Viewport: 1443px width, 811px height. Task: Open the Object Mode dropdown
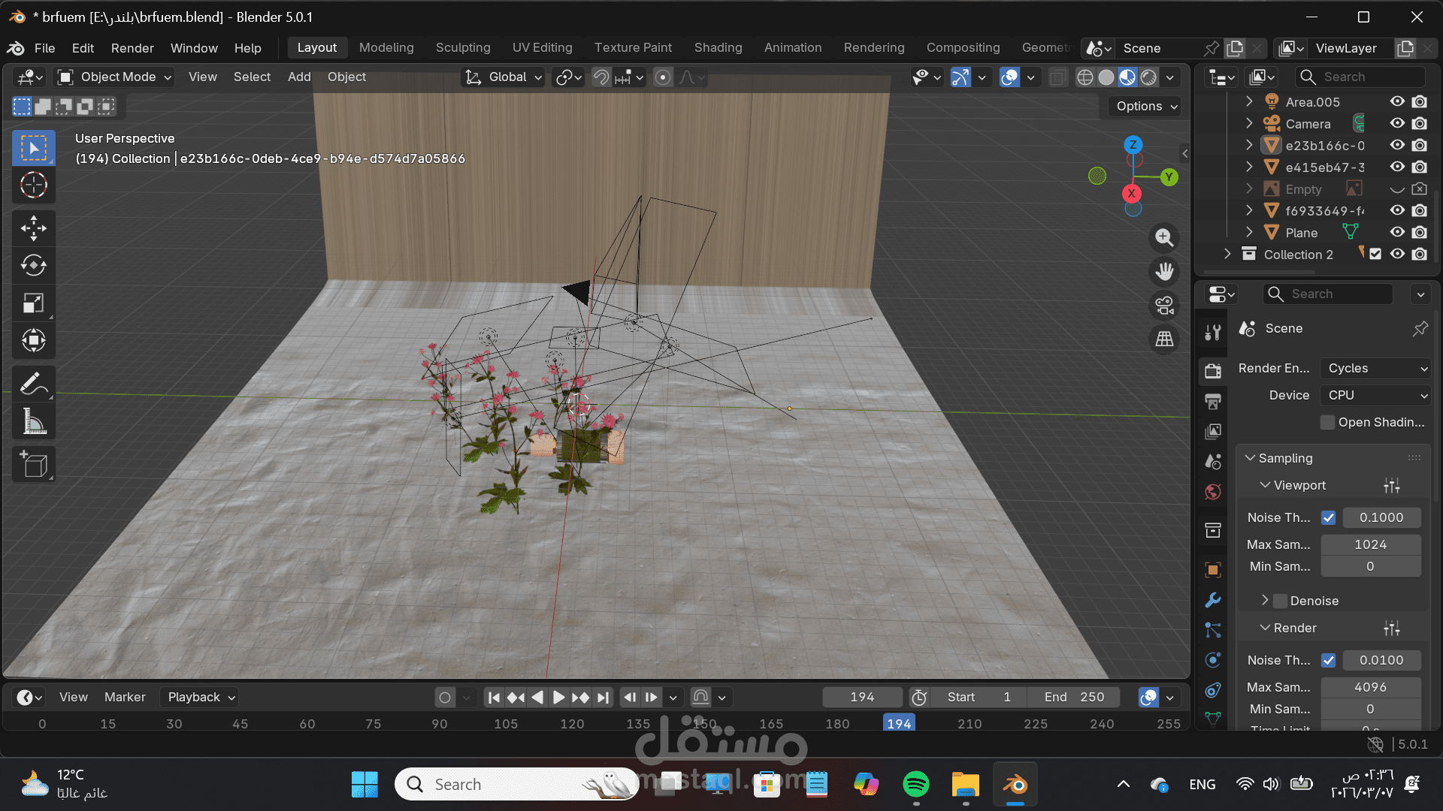[115, 77]
